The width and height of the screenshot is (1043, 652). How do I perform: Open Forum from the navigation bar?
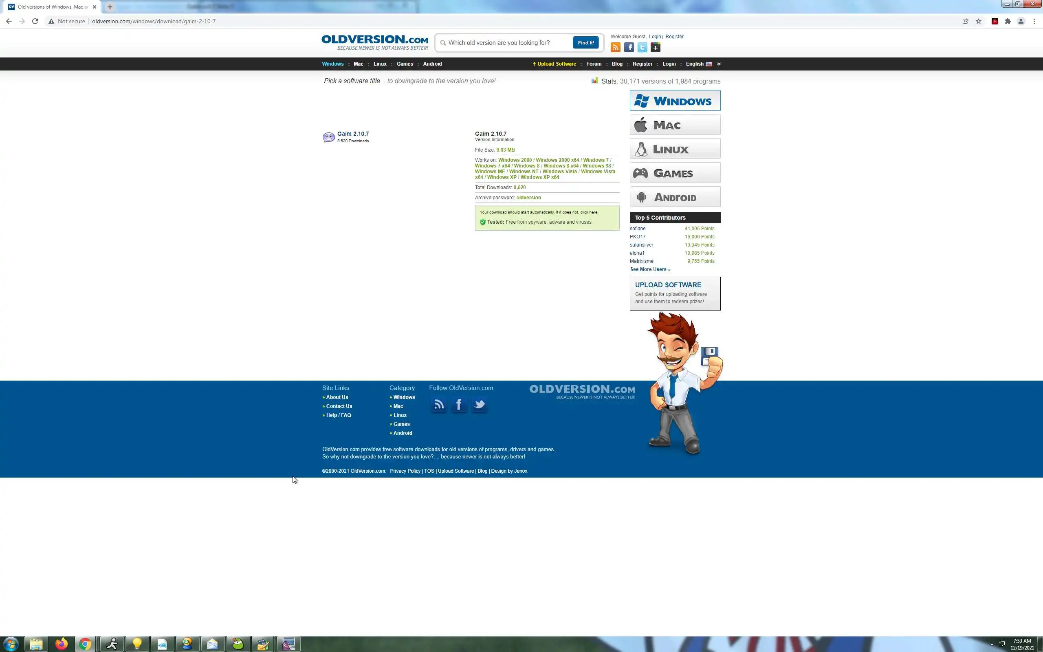594,64
